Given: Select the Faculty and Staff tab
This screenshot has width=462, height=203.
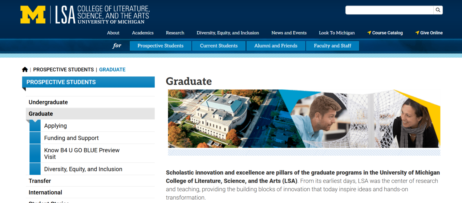Looking at the screenshot, I should tap(332, 45).
